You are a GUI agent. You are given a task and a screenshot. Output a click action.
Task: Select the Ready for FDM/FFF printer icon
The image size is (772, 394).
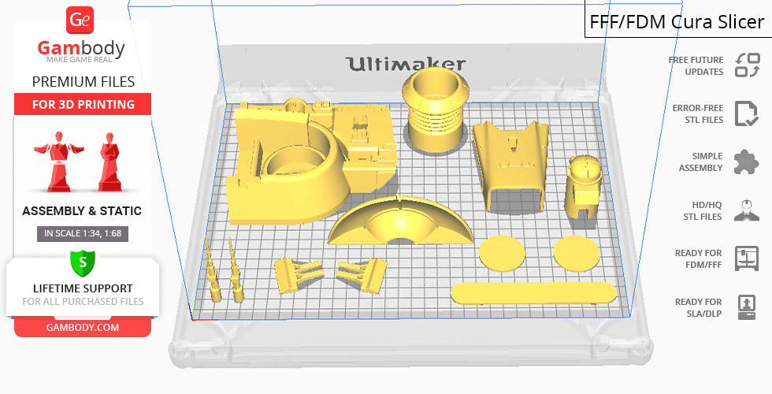(746, 258)
